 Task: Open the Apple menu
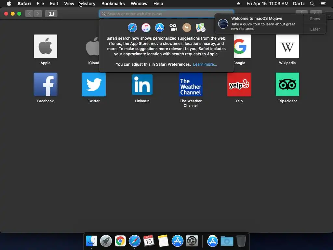coord(9,4)
